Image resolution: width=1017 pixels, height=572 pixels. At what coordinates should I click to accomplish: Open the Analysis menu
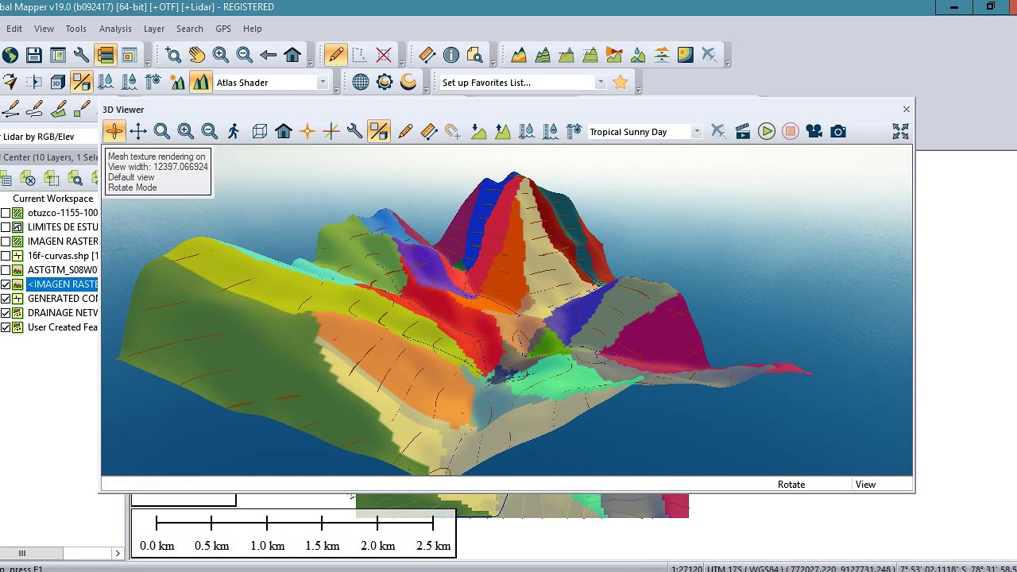click(x=115, y=29)
